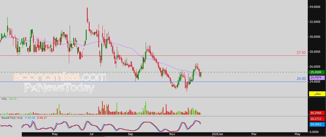326x137 pixels.
Task: Click the 24.00 support level label
Action: [301, 79]
